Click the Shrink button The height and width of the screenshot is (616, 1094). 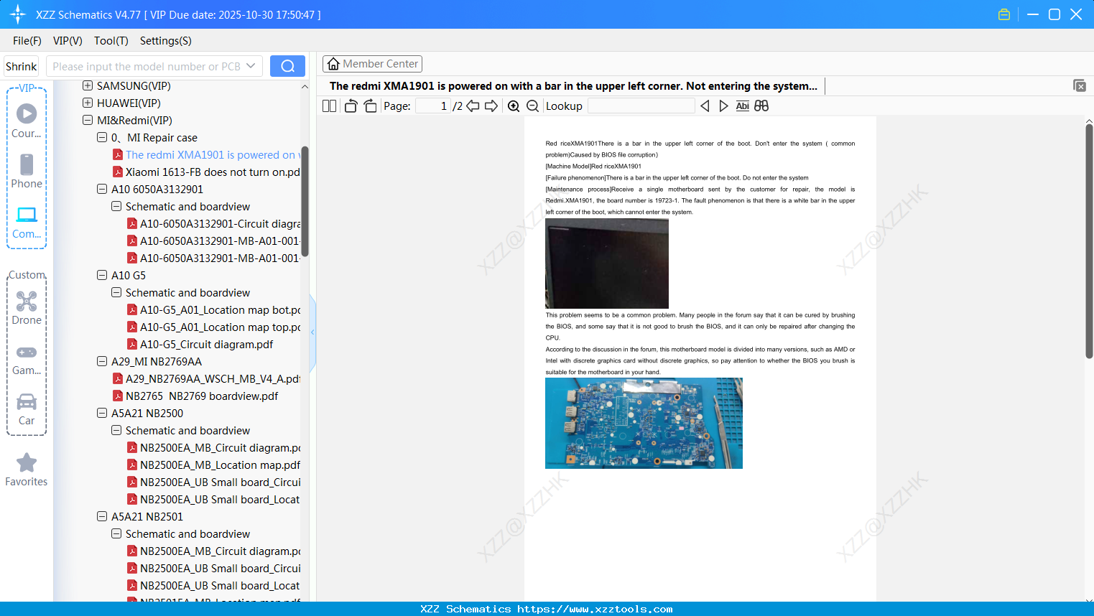(22, 66)
